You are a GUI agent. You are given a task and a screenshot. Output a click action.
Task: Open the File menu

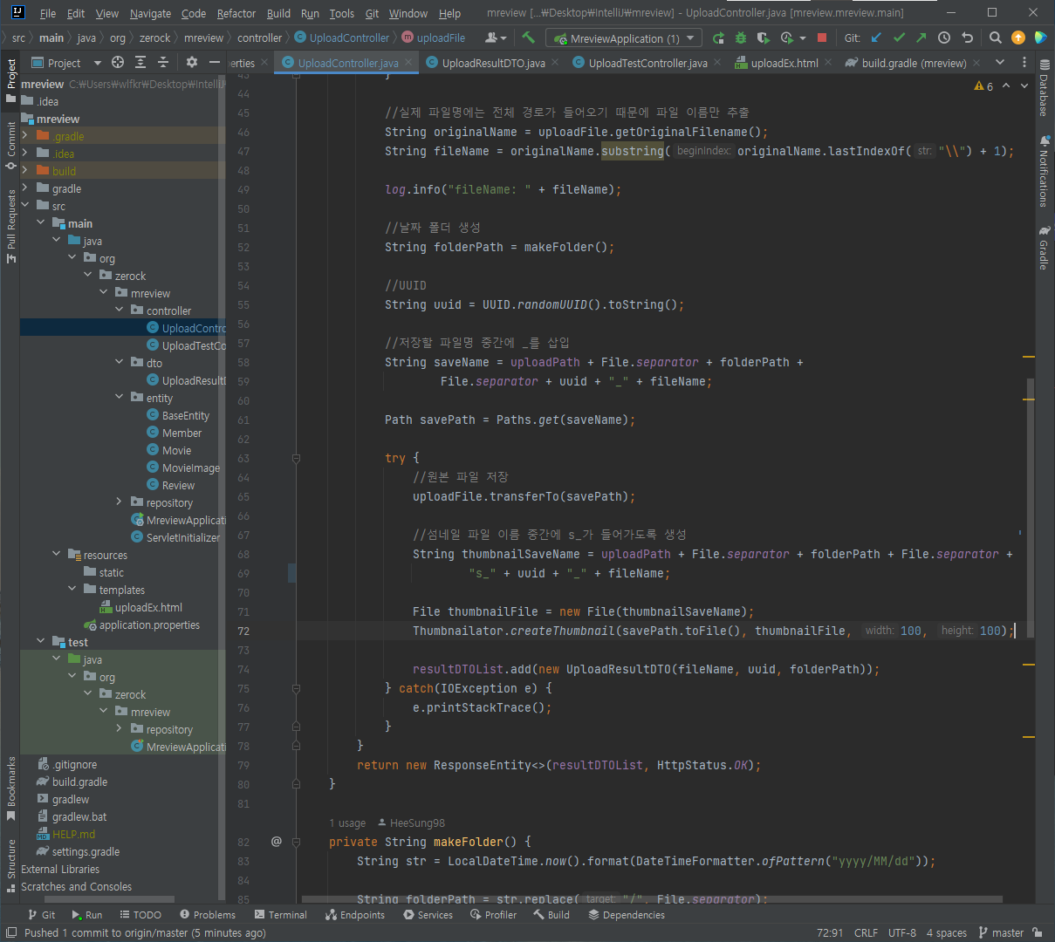point(48,13)
